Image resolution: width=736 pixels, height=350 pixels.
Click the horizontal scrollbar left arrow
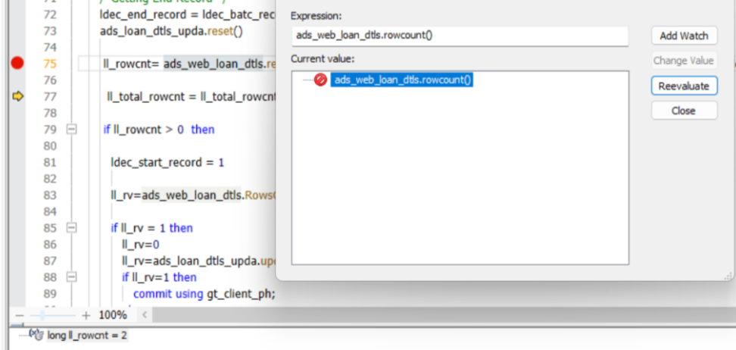(x=143, y=314)
